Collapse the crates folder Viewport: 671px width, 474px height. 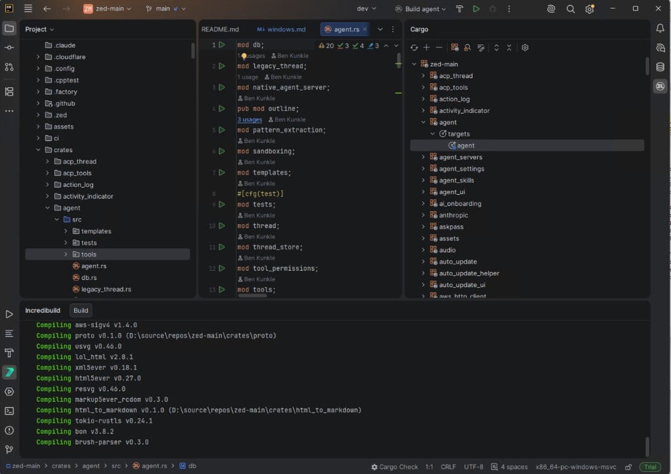pyautogui.click(x=38, y=150)
